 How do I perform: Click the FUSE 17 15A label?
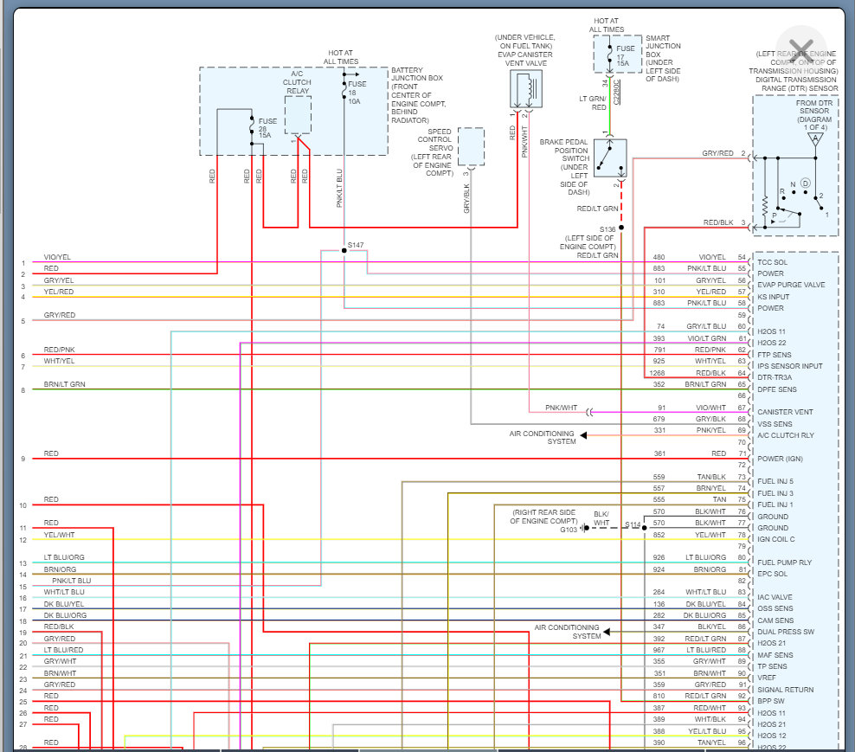[x=626, y=55]
